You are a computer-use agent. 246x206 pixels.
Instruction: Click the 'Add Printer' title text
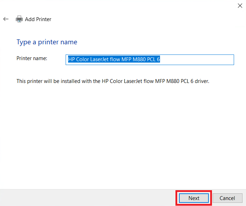pos(38,19)
